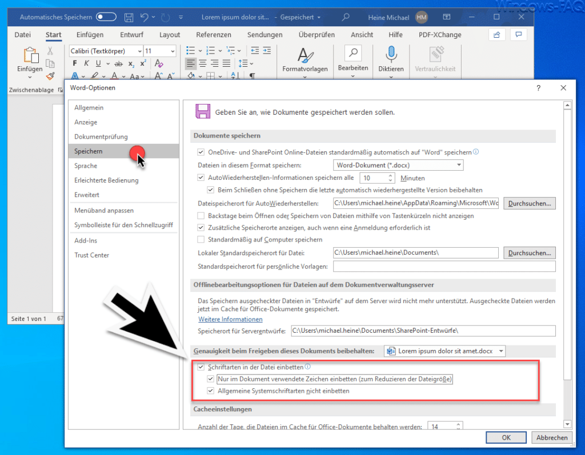
Task: Justify paragraph text
Action: pos(226,63)
